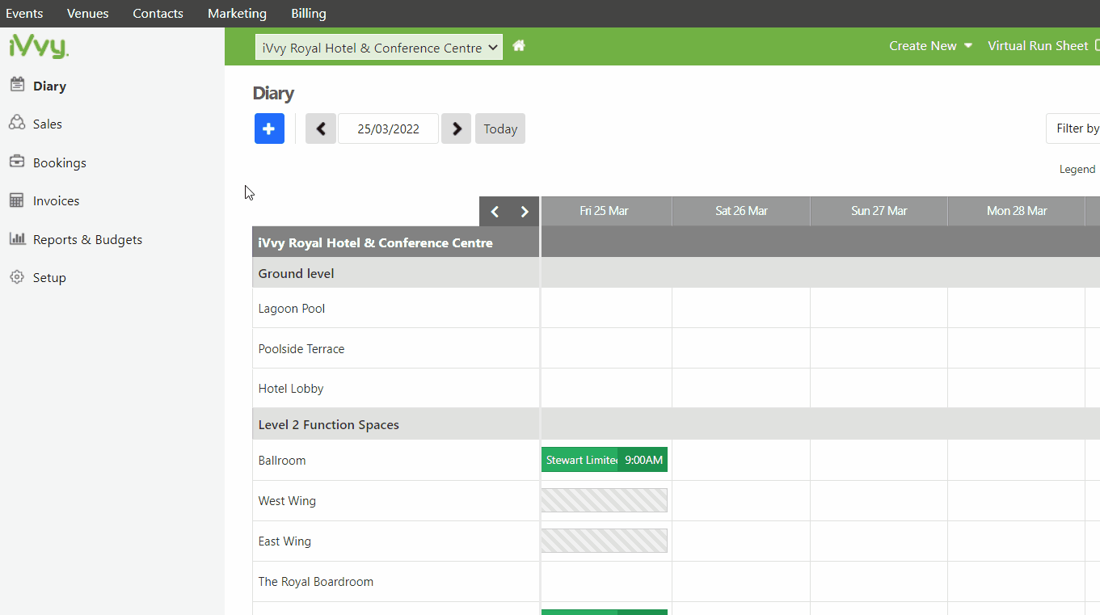Open the venue selector dropdown
The height and width of the screenshot is (615, 1100).
pyautogui.click(x=379, y=48)
